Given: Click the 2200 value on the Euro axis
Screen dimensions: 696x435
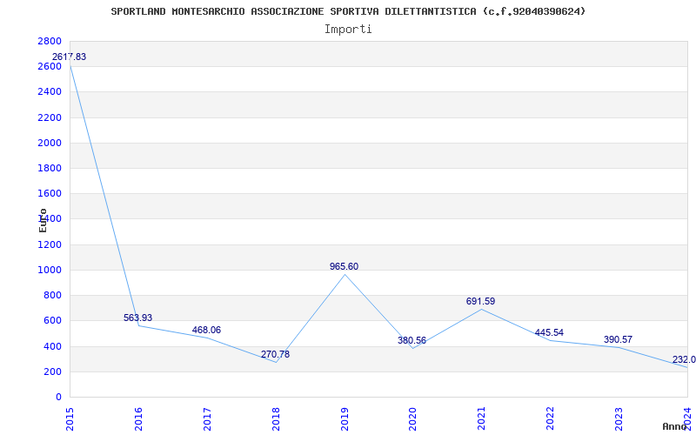Looking at the screenshot, I should coord(50,117).
